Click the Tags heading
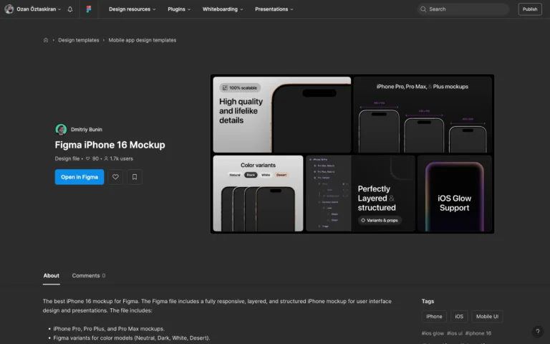The width and height of the screenshot is (550, 344). coord(428,301)
